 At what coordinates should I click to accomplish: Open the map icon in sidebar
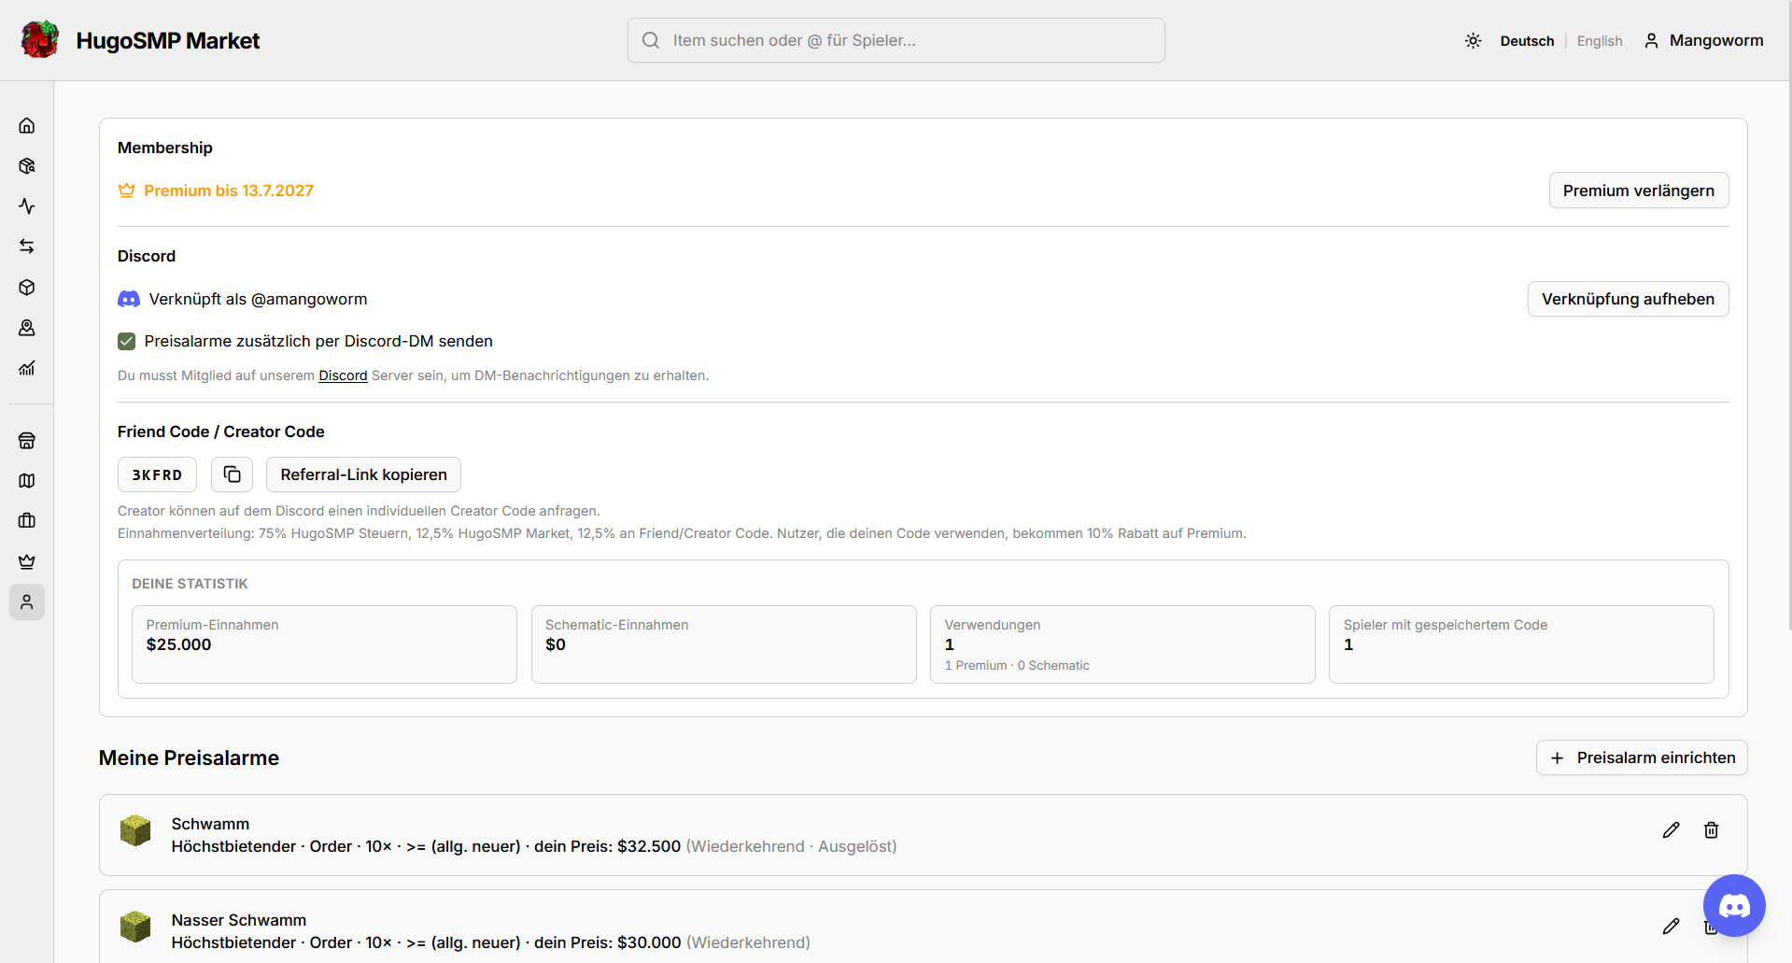coord(27,480)
